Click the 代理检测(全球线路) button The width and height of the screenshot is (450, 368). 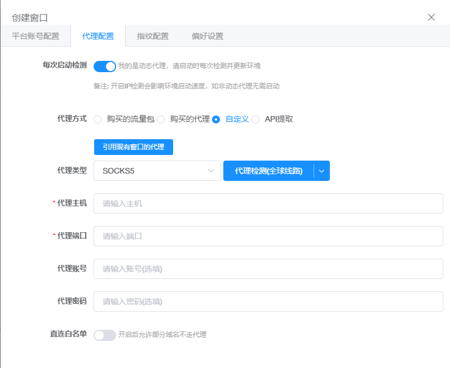[268, 171]
